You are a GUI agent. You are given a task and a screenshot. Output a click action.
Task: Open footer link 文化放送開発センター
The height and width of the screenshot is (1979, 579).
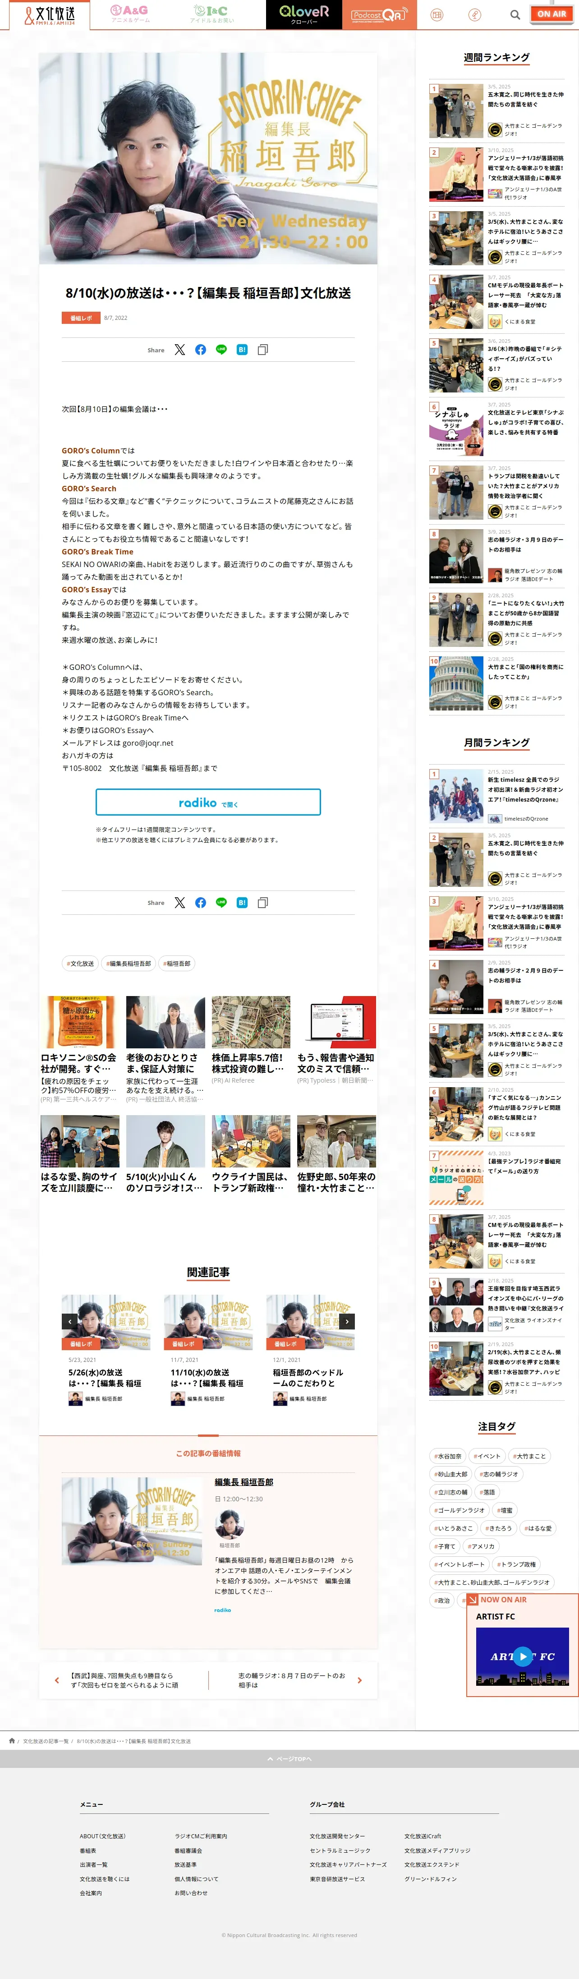[x=337, y=1836]
